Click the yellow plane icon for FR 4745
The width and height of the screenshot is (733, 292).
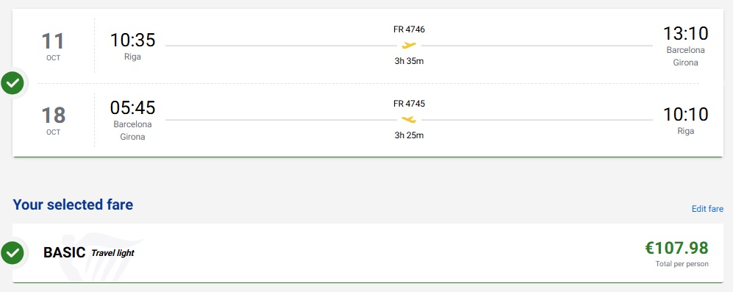click(x=409, y=120)
